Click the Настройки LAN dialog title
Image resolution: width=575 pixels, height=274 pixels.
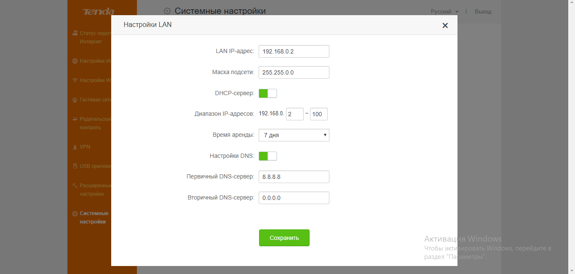(147, 25)
